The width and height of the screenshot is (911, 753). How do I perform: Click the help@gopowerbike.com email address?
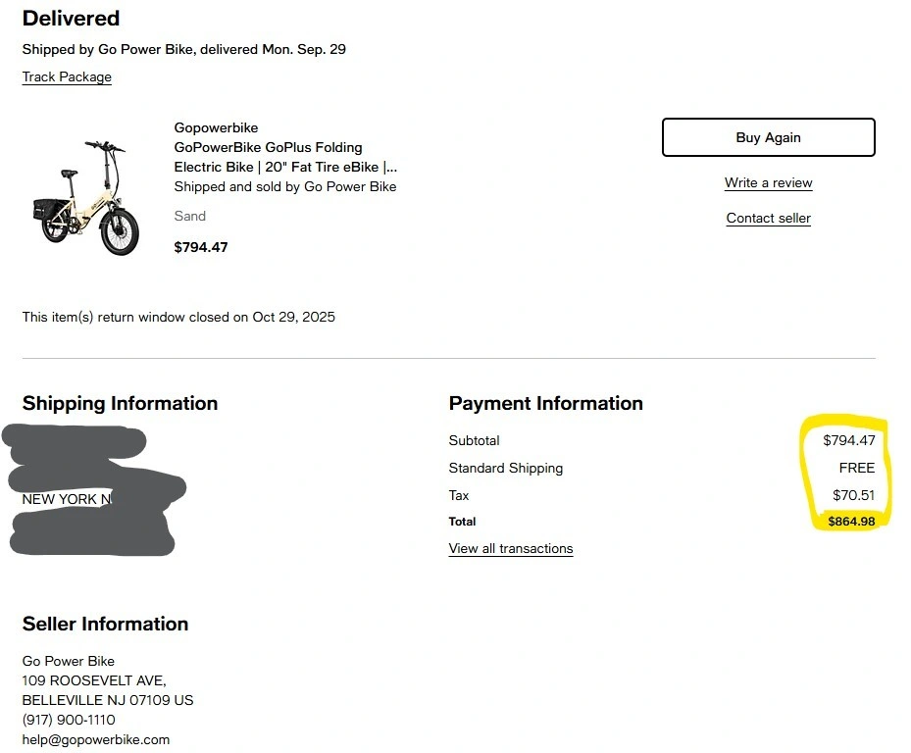pos(96,739)
